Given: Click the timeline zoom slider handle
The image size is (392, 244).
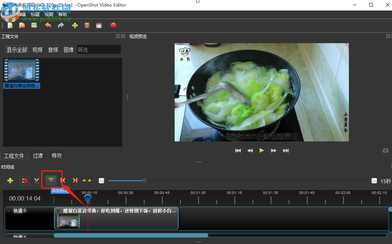Looking at the screenshot, I should [x=144, y=181].
